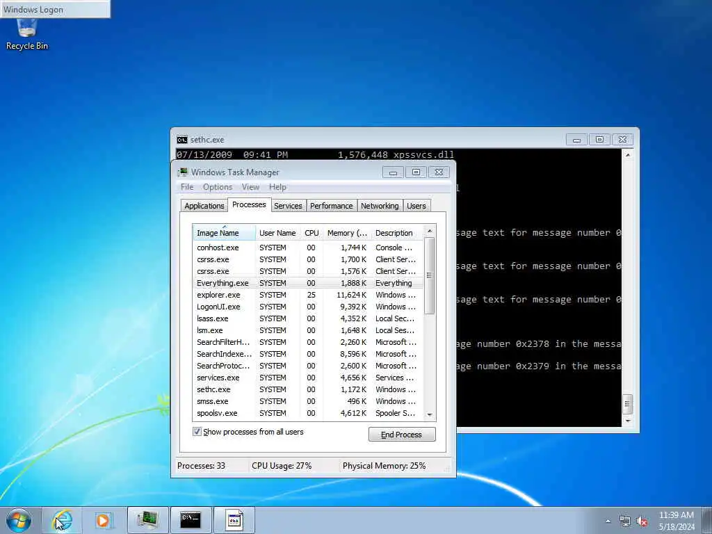Image resolution: width=712 pixels, height=534 pixels.
Task: Select SearchFilterH... process row
Action: pyautogui.click(x=308, y=342)
